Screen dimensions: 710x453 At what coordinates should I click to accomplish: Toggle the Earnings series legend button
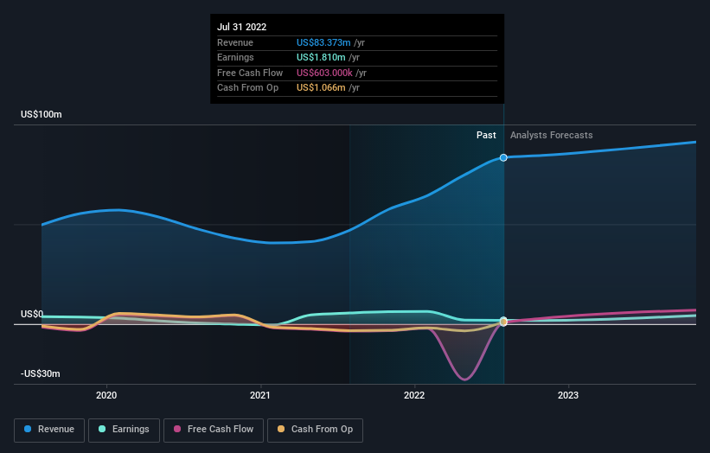point(124,430)
